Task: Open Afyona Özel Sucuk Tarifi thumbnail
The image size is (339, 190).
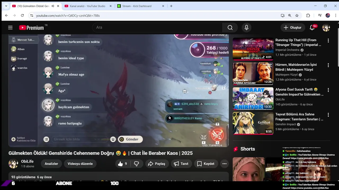Action: [x=253, y=98]
